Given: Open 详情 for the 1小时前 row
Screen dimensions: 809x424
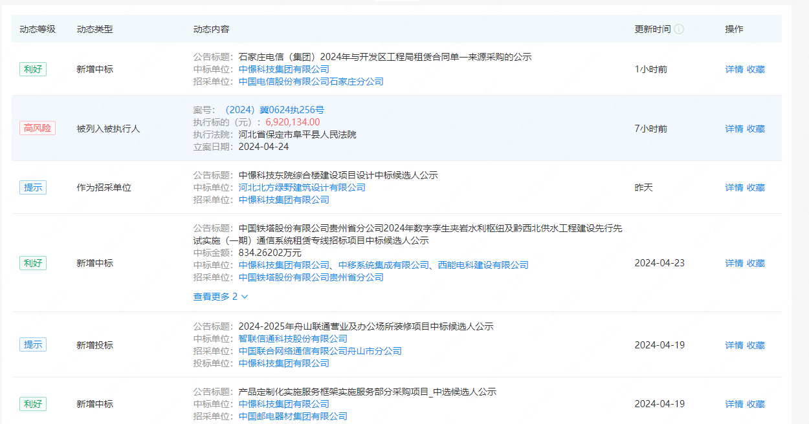Looking at the screenshot, I should (734, 69).
